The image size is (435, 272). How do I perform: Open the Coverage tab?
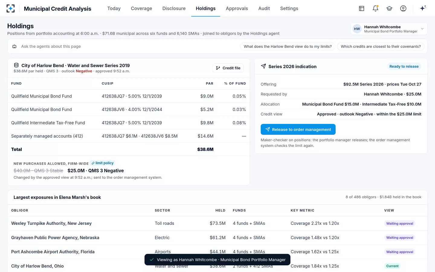point(141,8)
